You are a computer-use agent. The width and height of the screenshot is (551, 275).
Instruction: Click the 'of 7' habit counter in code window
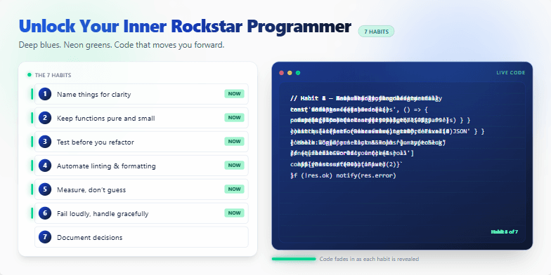(x=505, y=232)
